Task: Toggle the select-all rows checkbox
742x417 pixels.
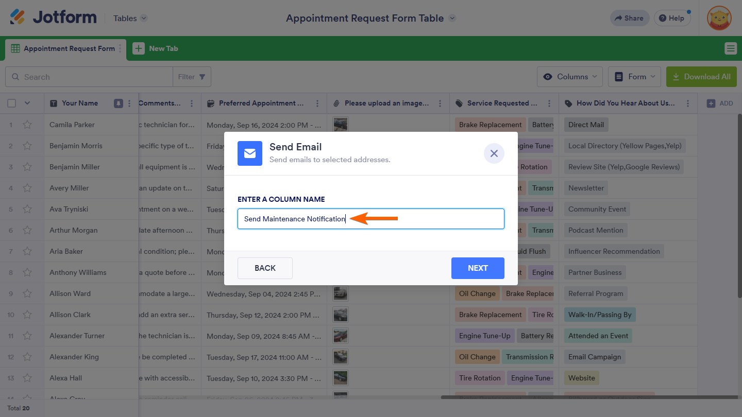Action: coord(12,103)
